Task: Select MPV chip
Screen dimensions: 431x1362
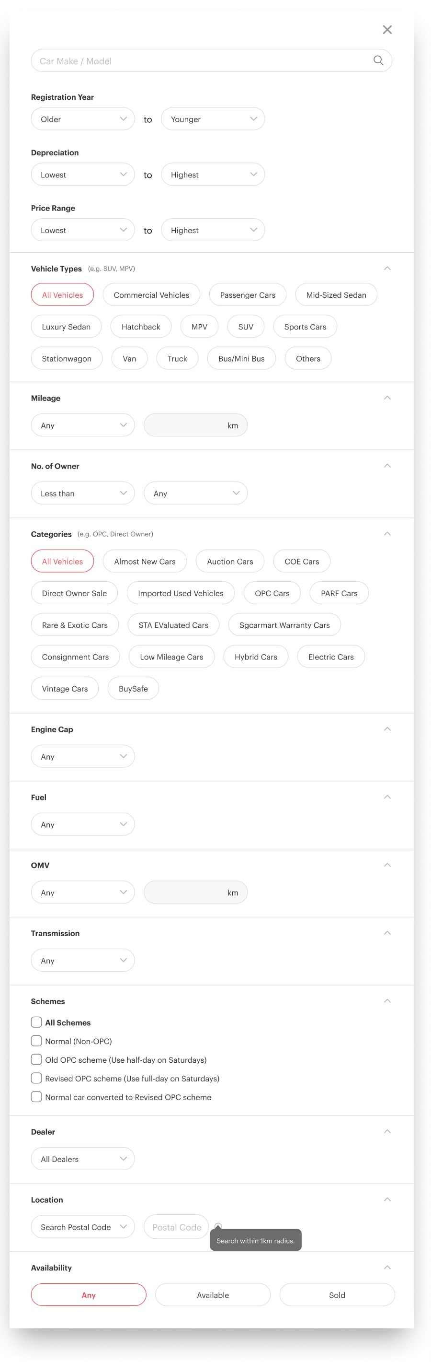Action: coord(199,326)
